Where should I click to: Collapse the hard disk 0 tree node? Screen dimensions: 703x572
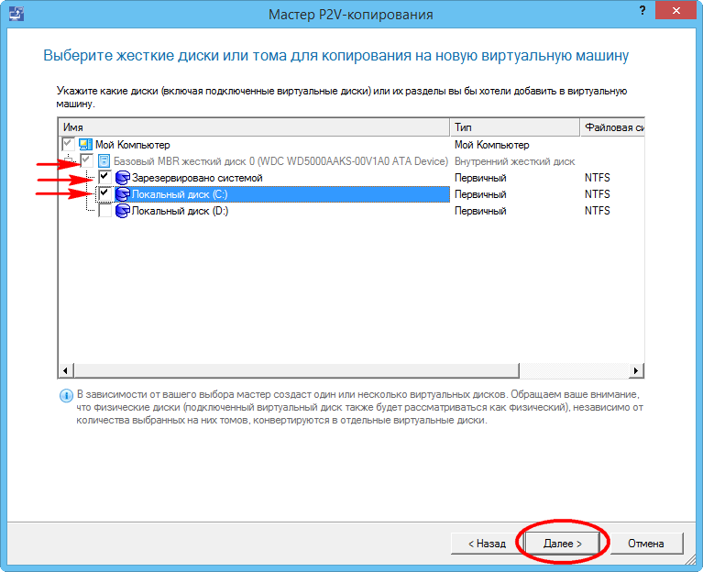[x=68, y=160]
